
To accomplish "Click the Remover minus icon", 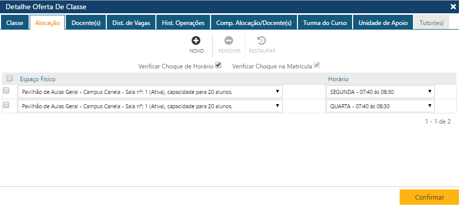I will 229,41.
